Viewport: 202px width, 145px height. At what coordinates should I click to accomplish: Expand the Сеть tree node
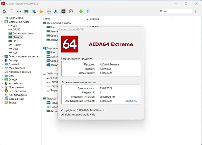[2, 76]
